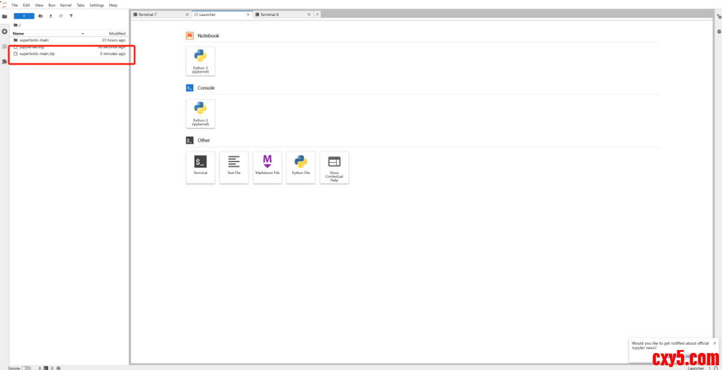722x370 pixels.
Task: Close the Terminal 7 tab
Action: 187,15
